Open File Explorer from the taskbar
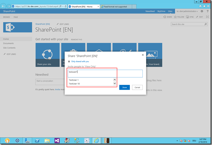212x145 pixels. click(x=47, y=141)
